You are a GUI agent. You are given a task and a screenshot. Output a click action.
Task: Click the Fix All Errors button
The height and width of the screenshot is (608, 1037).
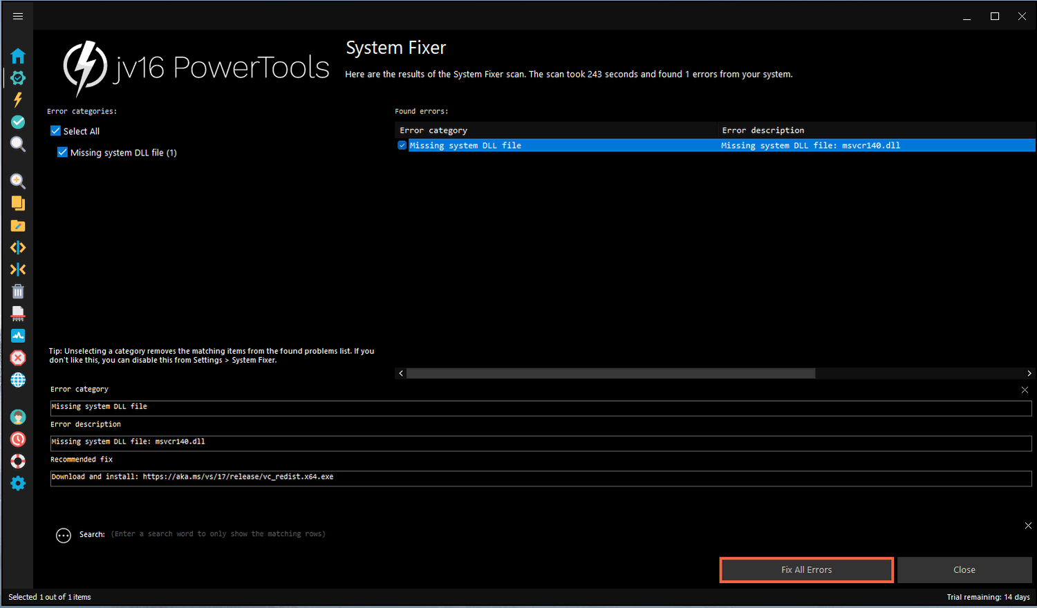(x=807, y=570)
